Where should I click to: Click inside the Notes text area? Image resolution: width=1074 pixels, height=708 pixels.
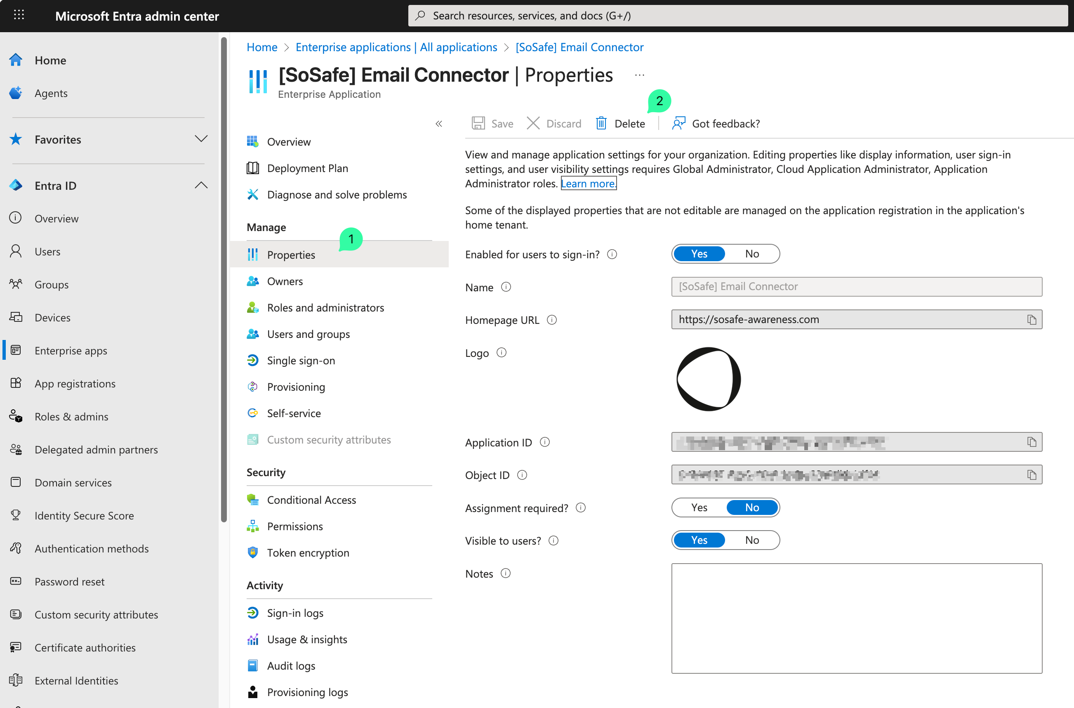pos(856,618)
